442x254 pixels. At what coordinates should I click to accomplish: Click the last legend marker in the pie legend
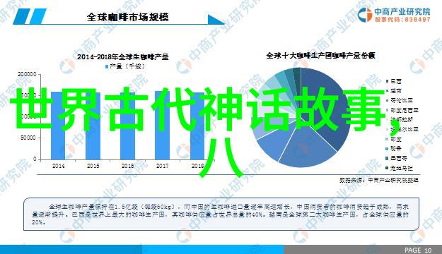[x=388, y=168]
